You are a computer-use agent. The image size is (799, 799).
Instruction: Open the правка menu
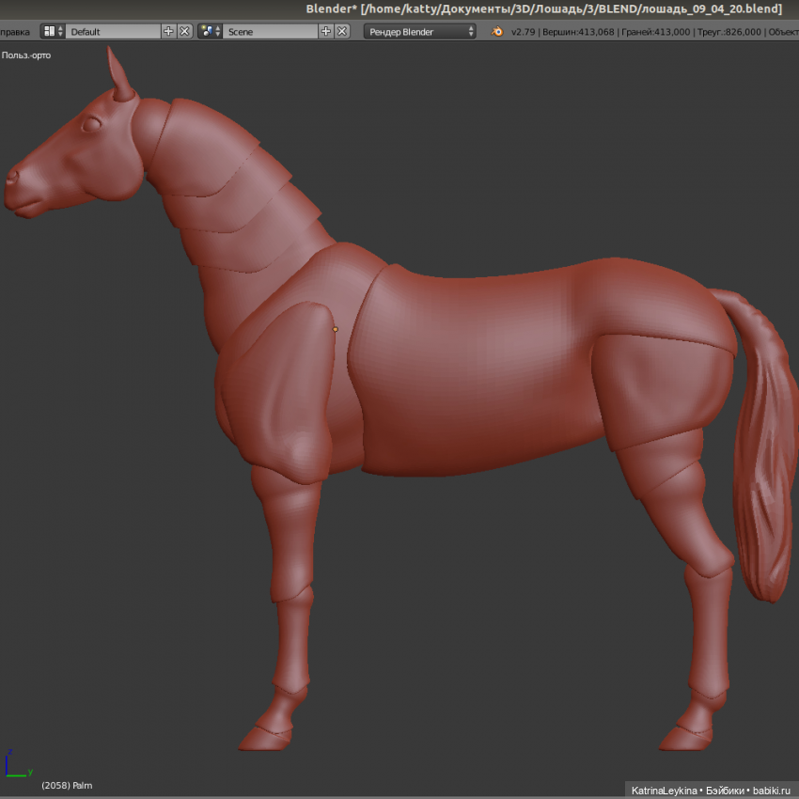point(15,31)
